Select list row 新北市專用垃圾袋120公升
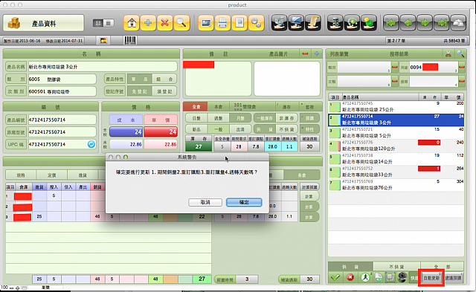This screenshot has width=476, height=292. coord(396,146)
